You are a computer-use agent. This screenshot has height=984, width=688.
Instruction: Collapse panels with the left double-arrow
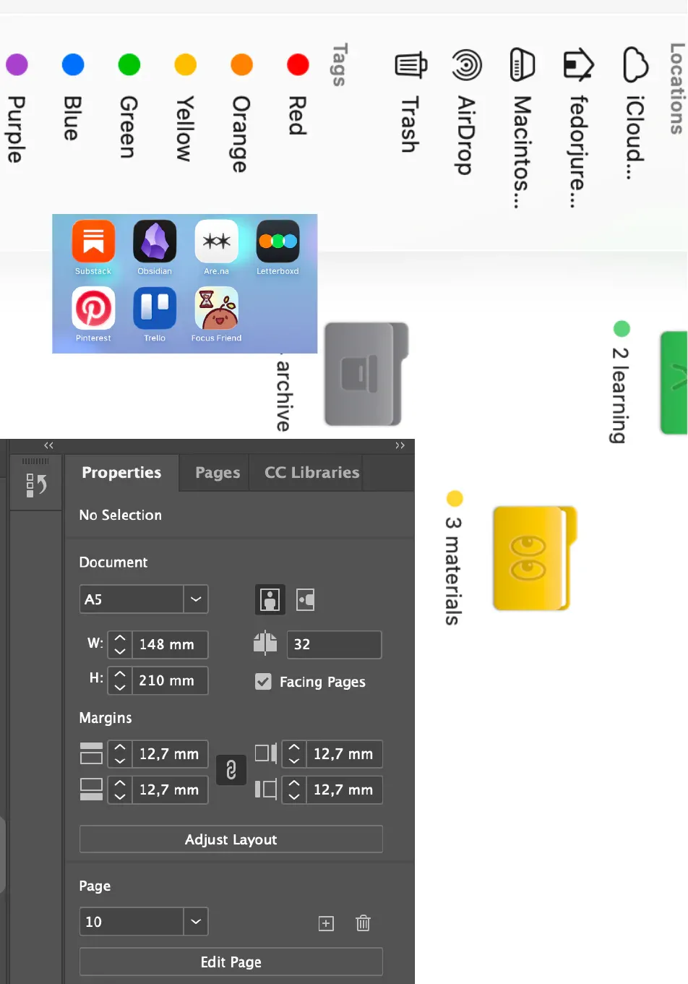coord(48,445)
